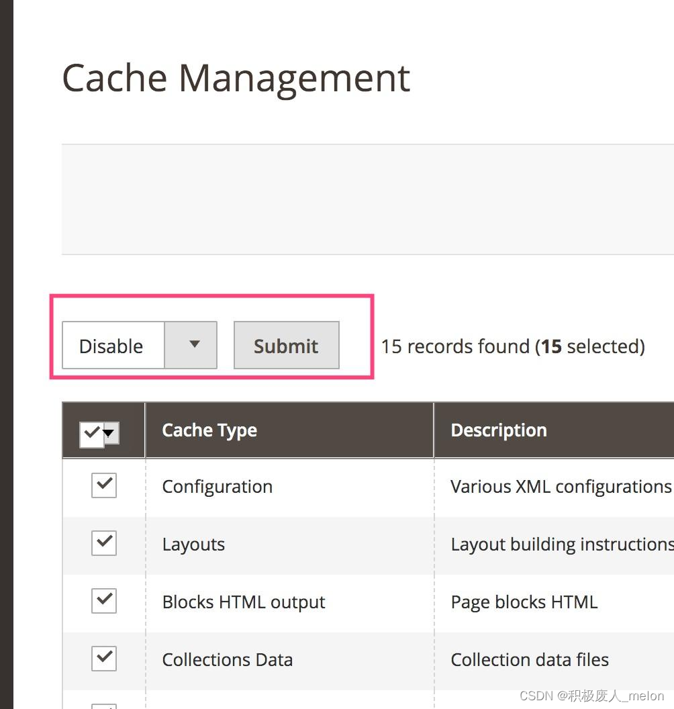The image size is (674, 709).
Task: Select the Layouts cache type label
Action: coord(193,545)
